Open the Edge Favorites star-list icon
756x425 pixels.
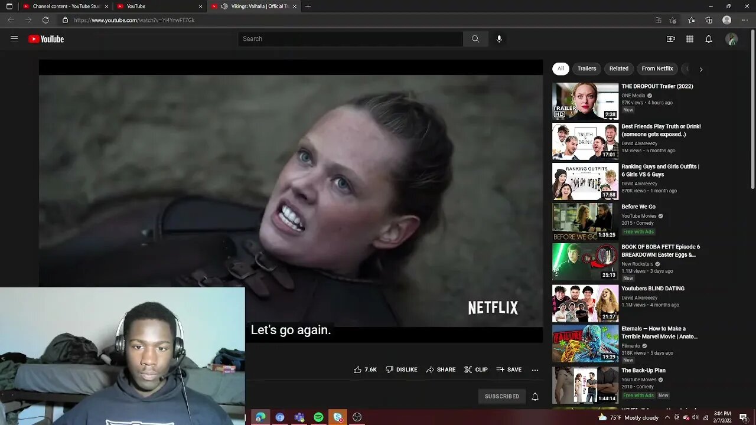(x=691, y=20)
